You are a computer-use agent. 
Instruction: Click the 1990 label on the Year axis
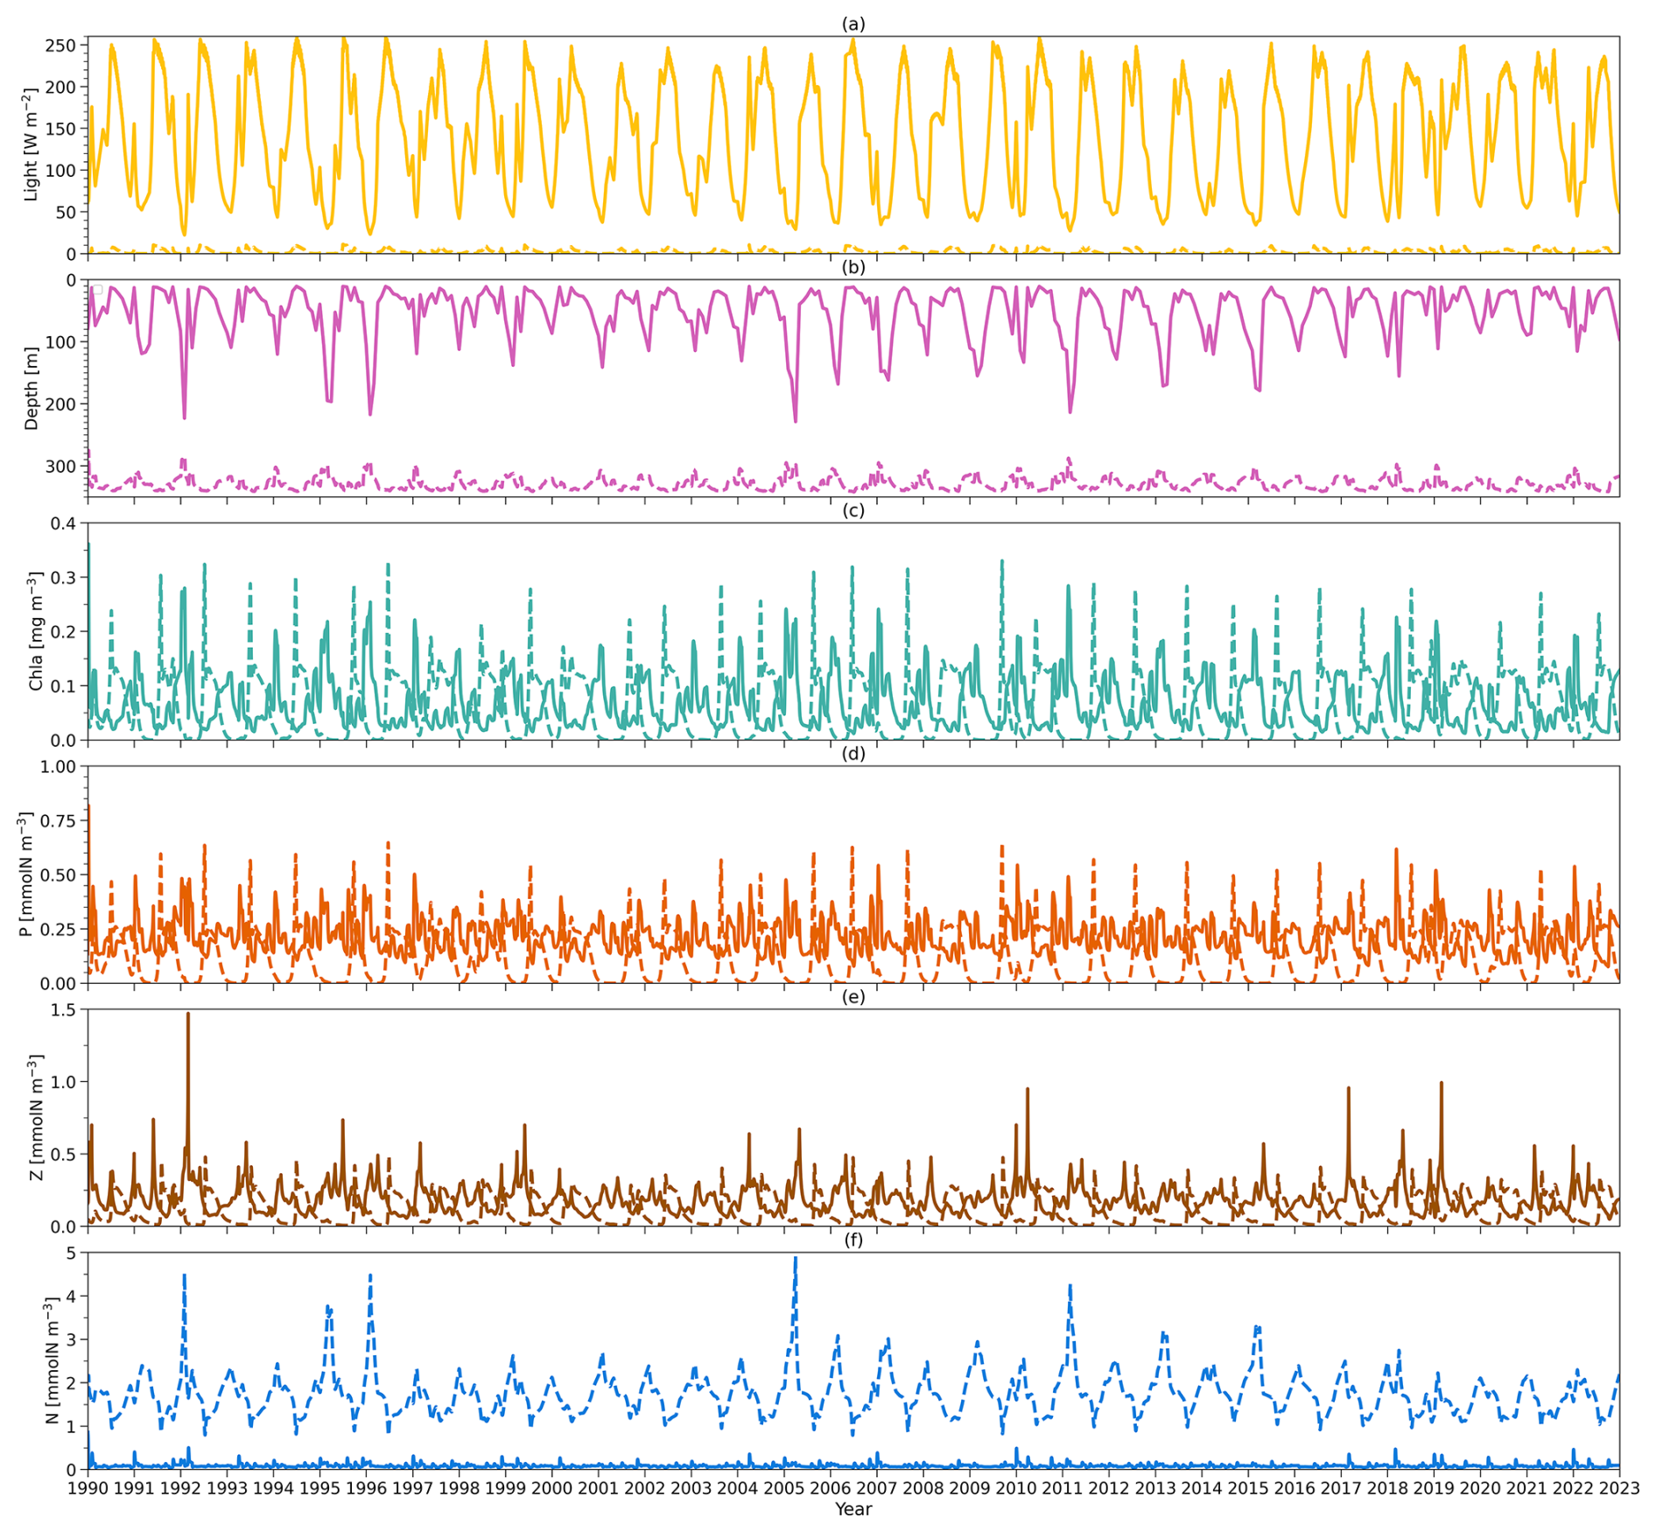[88, 1487]
